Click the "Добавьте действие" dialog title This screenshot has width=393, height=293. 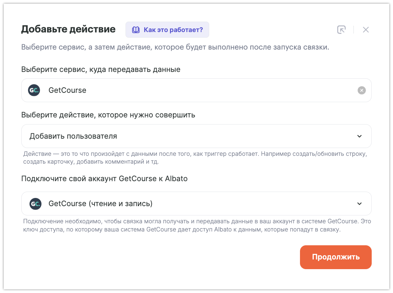click(x=68, y=29)
